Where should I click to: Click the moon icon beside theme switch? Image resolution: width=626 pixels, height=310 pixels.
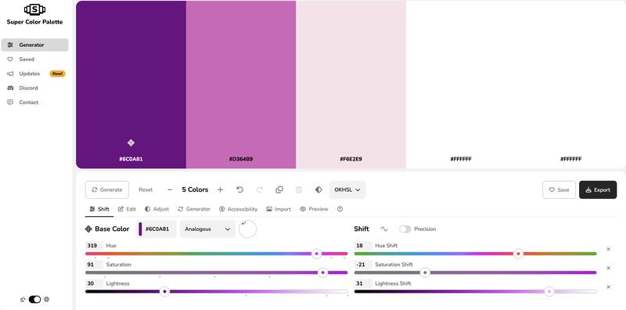(x=23, y=299)
